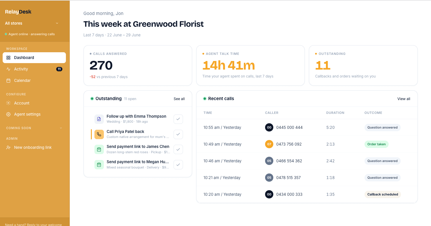The image size is (431, 226).
Task: Click the 10:20 am / Yesterday time cell
Action: [x=222, y=194]
